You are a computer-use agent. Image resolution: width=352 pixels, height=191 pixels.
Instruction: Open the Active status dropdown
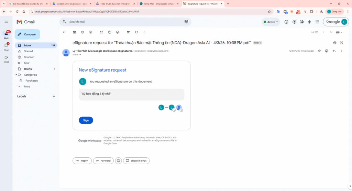coord(271,22)
